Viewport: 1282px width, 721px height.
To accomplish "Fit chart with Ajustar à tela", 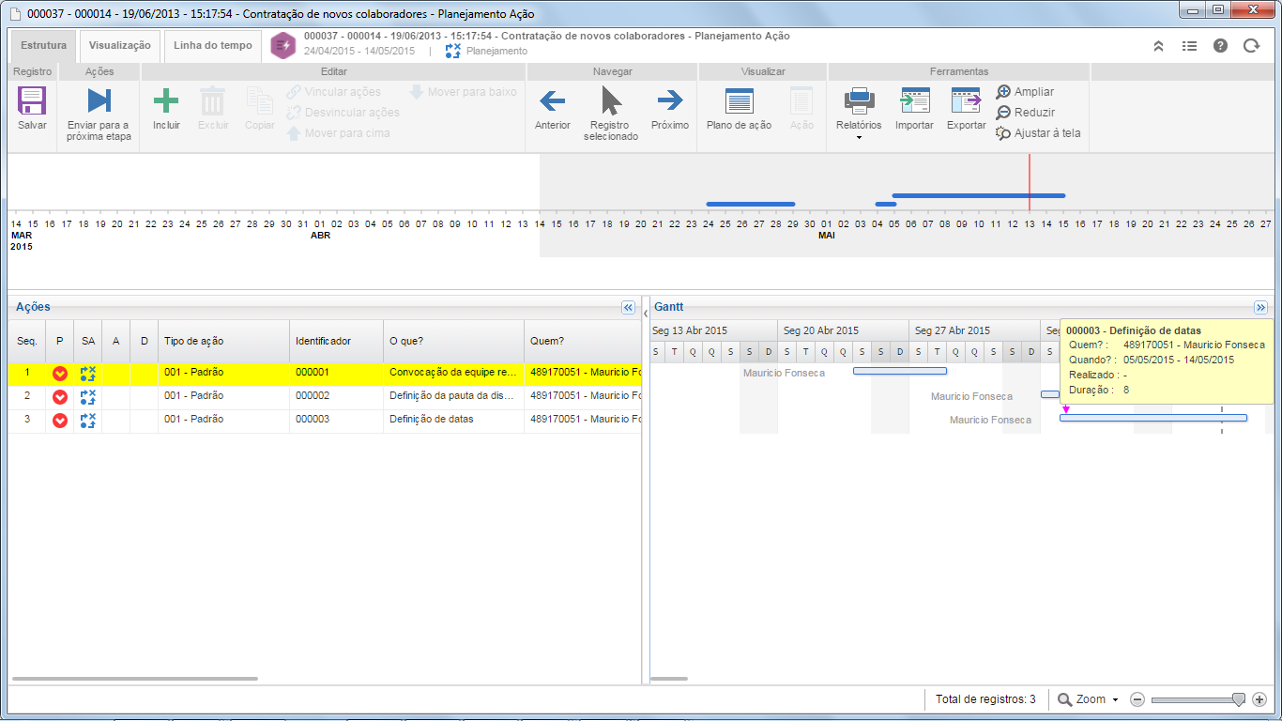I will click(1038, 133).
